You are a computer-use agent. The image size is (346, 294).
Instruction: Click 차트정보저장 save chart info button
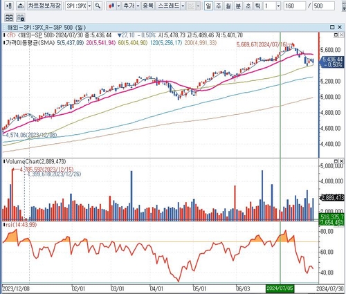click(44, 6)
